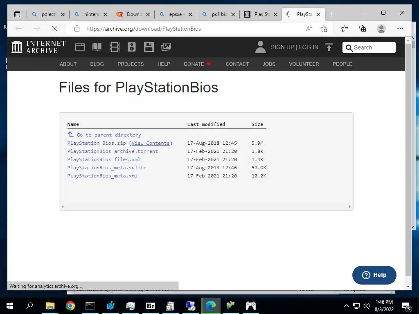
Task: Open the BLOG menu link
Action: [97, 64]
